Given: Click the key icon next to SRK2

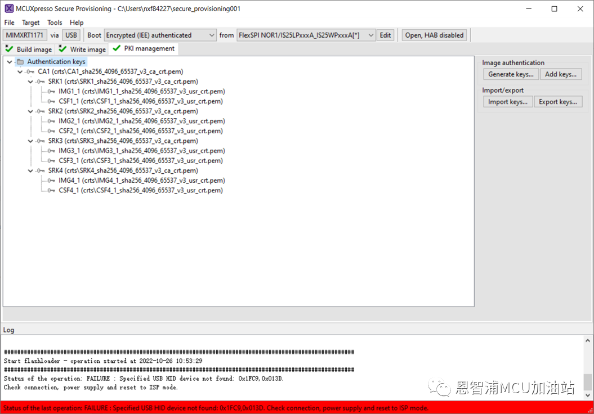Looking at the screenshot, I should click(x=41, y=111).
